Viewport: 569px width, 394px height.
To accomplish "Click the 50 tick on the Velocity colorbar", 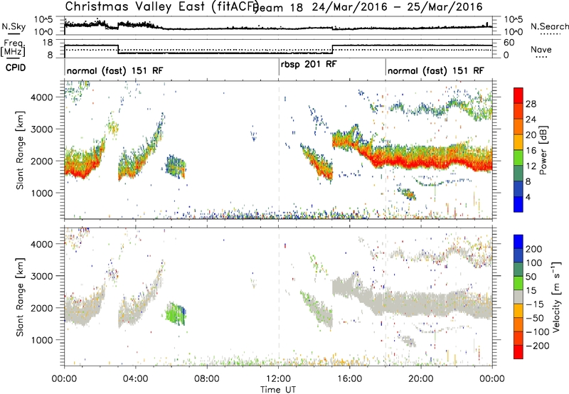I will (x=531, y=277).
